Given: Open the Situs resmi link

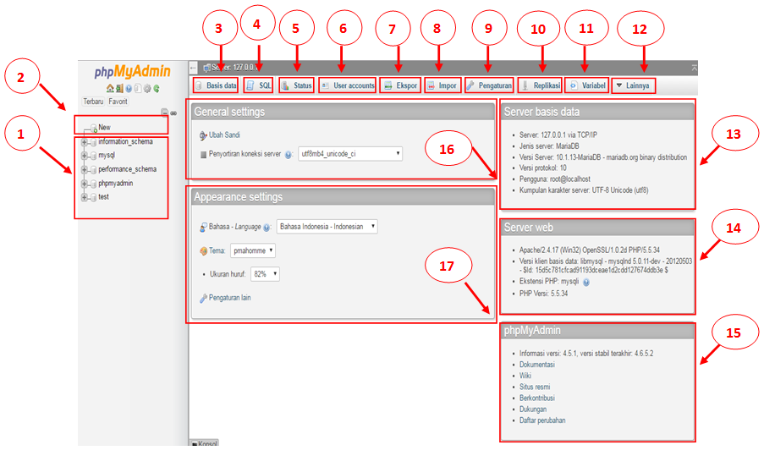Looking at the screenshot, I should tap(535, 387).
